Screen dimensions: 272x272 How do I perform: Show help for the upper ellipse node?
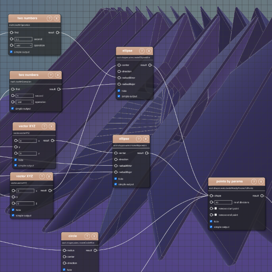tap(142, 51)
